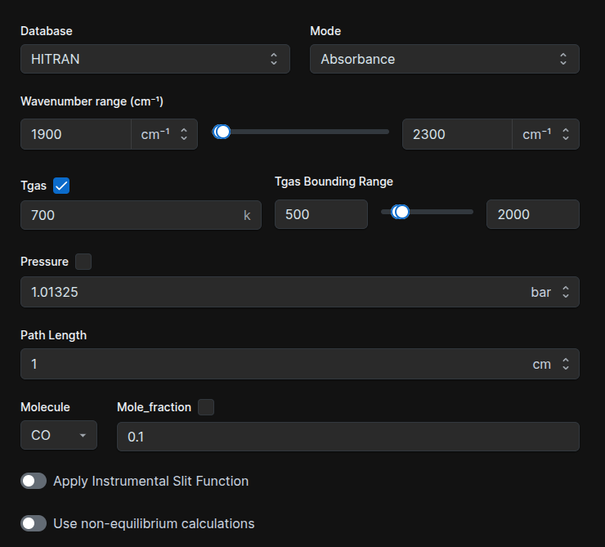Change the minimum wavenumber unit selector

coord(164,134)
